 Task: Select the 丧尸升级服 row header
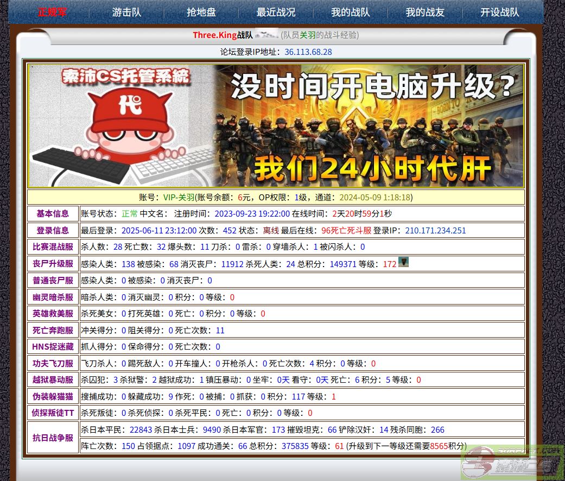[53, 263]
